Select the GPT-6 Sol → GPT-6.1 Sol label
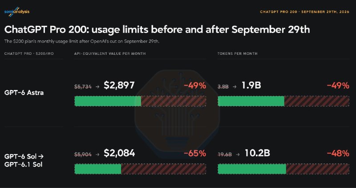356x188 pixels. 24,160
